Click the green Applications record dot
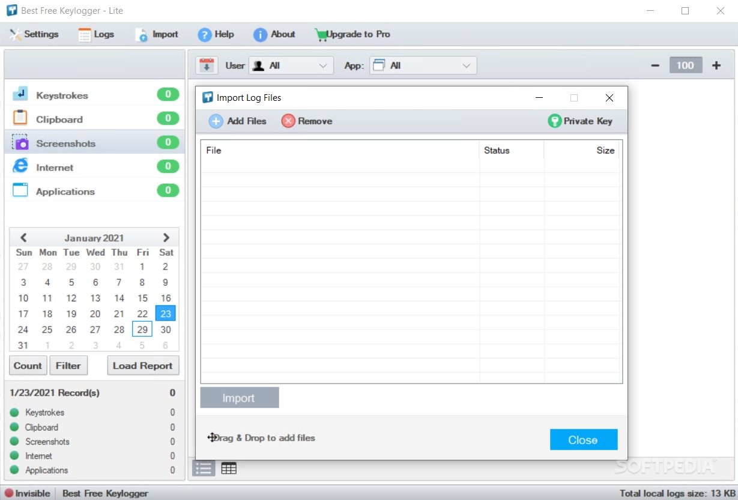The image size is (738, 500). click(x=14, y=470)
